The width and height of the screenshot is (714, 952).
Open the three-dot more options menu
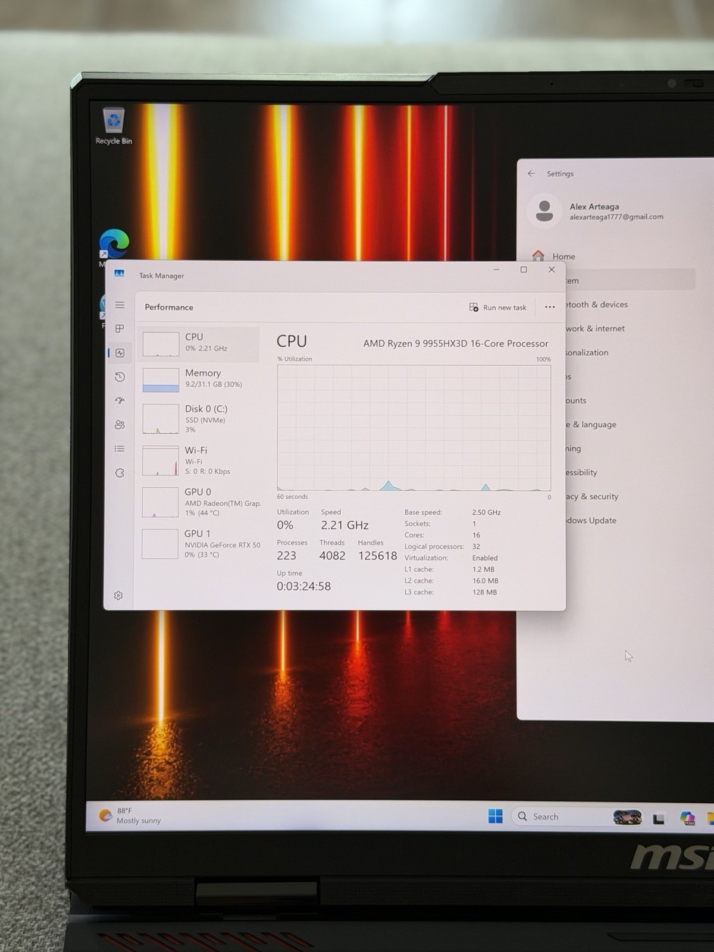[550, 307]
